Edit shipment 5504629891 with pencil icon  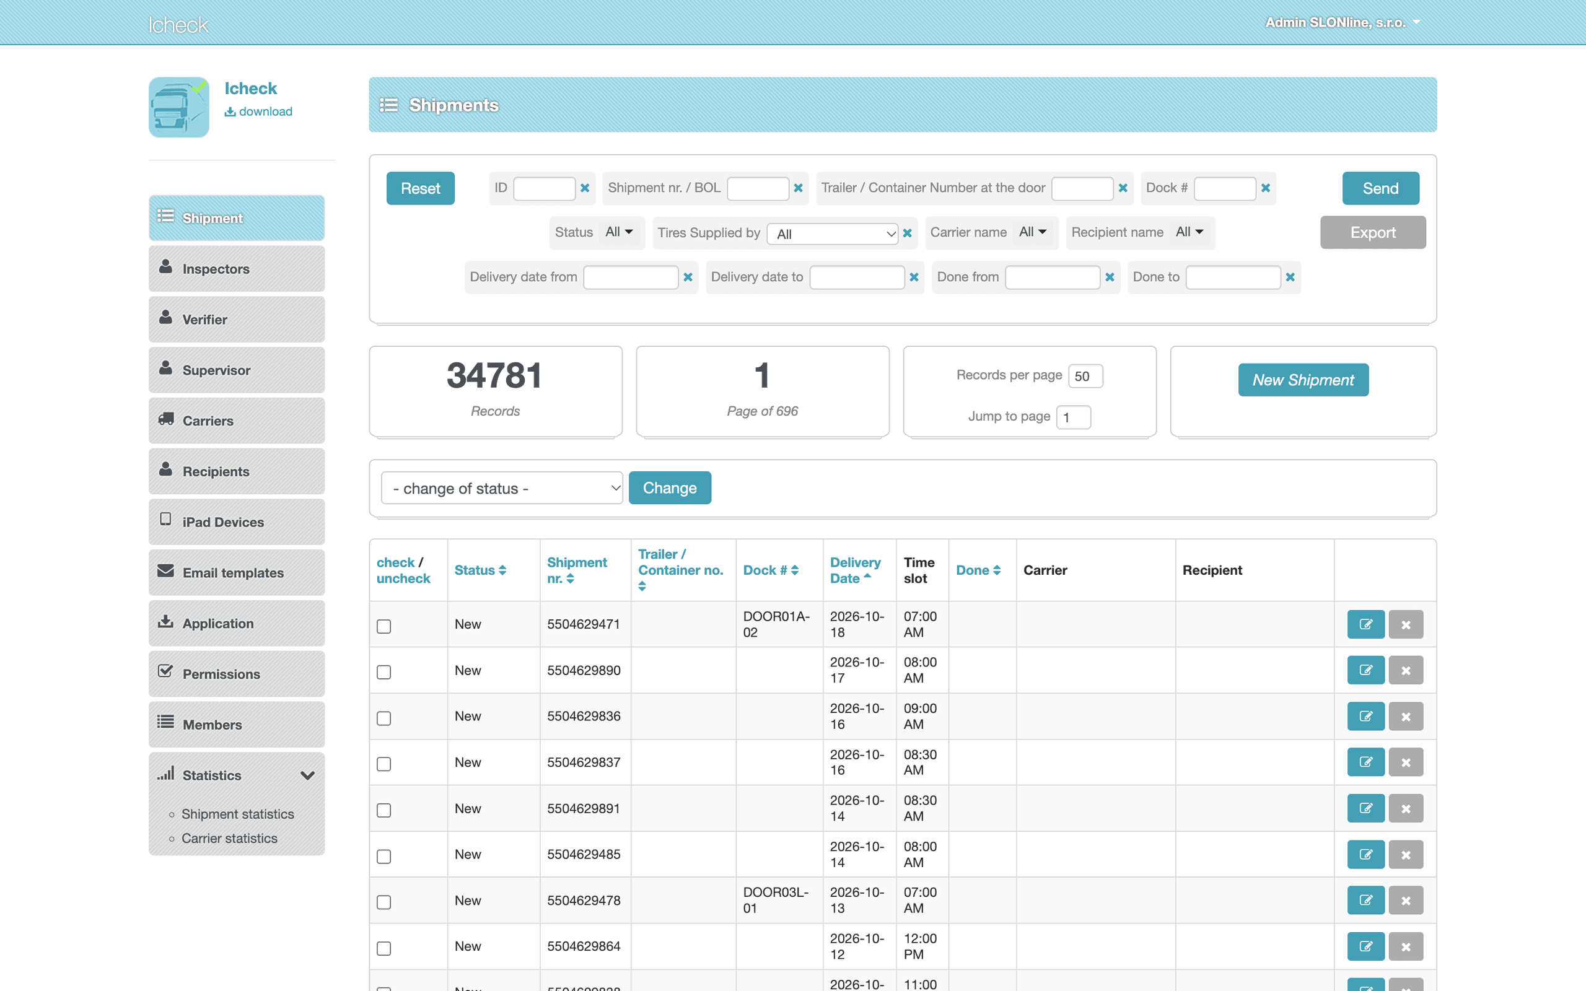(x=1365, y=808)
